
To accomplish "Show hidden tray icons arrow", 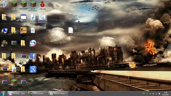I will pyautogui.click(x=147, y=94).
